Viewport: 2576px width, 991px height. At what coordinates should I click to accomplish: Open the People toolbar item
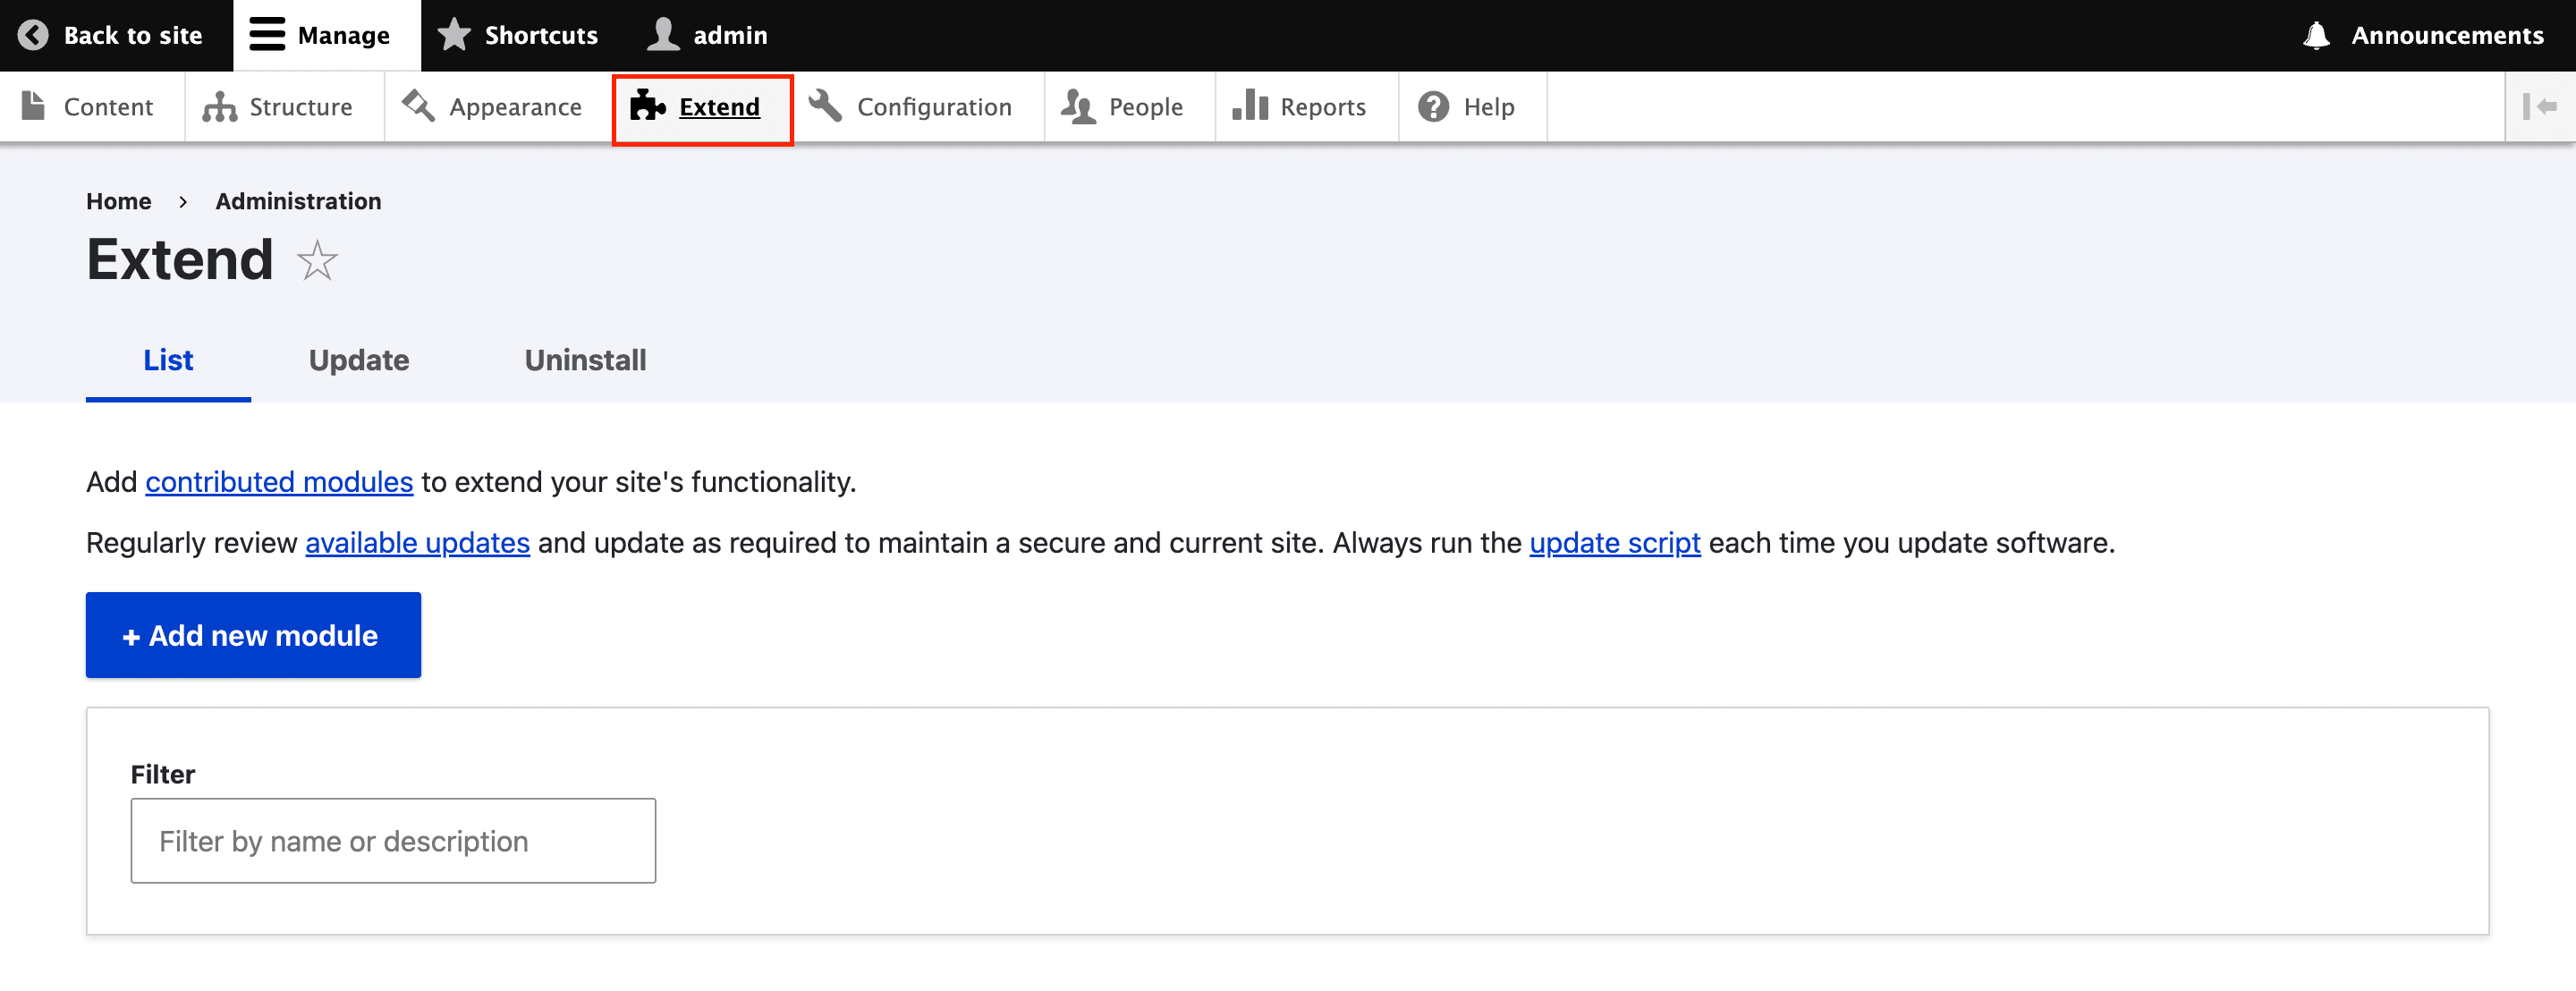click(1123, 107)
